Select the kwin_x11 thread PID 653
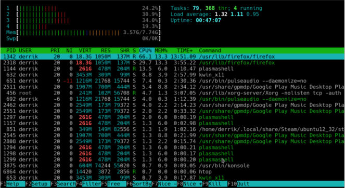Viewport: 345px width, 188px height. pos(173,178)
